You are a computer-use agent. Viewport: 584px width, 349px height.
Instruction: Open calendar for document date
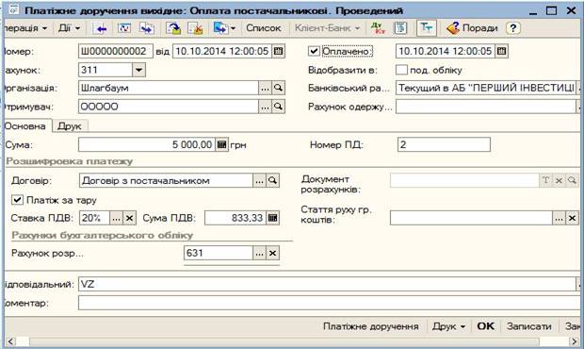[x=278, y=51]
